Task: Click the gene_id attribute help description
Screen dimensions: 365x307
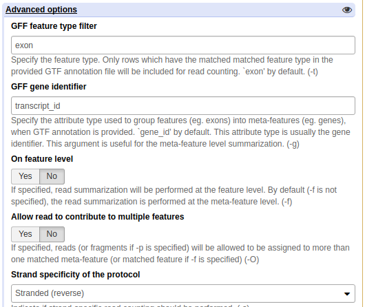Action: (180, 132)
